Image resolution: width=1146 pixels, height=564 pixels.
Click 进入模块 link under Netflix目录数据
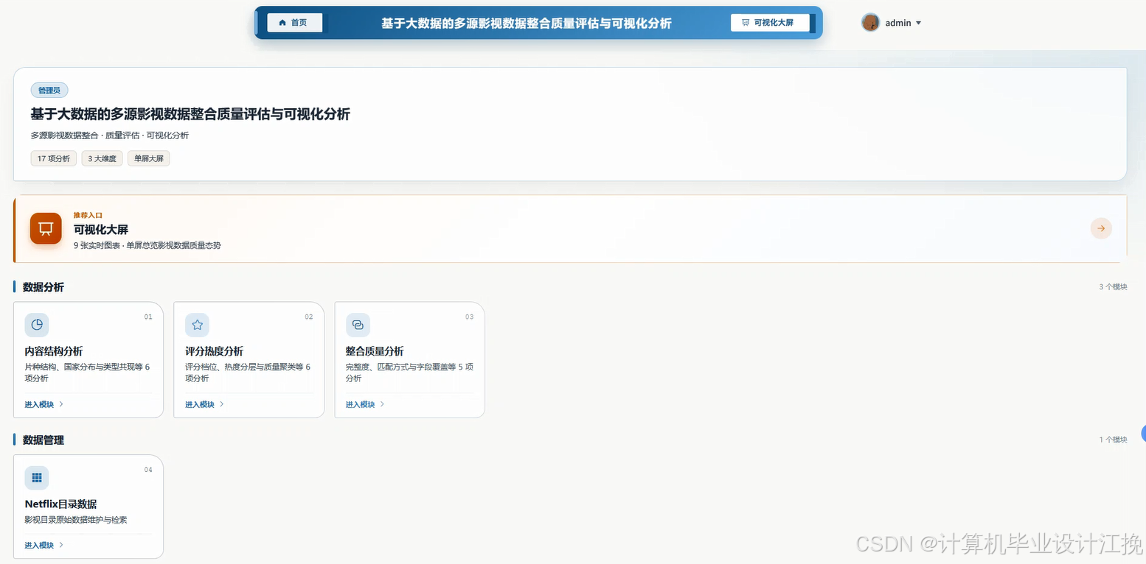44,546
